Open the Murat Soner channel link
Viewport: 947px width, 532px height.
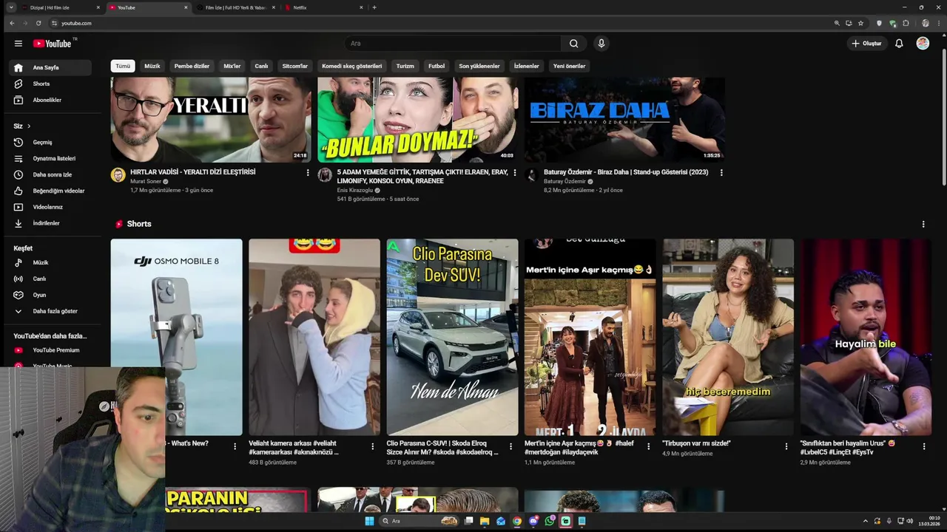coord(146,181)
